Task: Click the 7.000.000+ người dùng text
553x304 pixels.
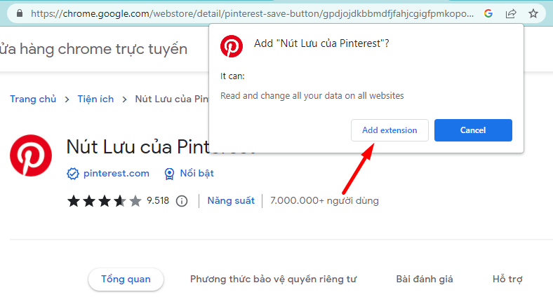Action: (x=324, y=200)
